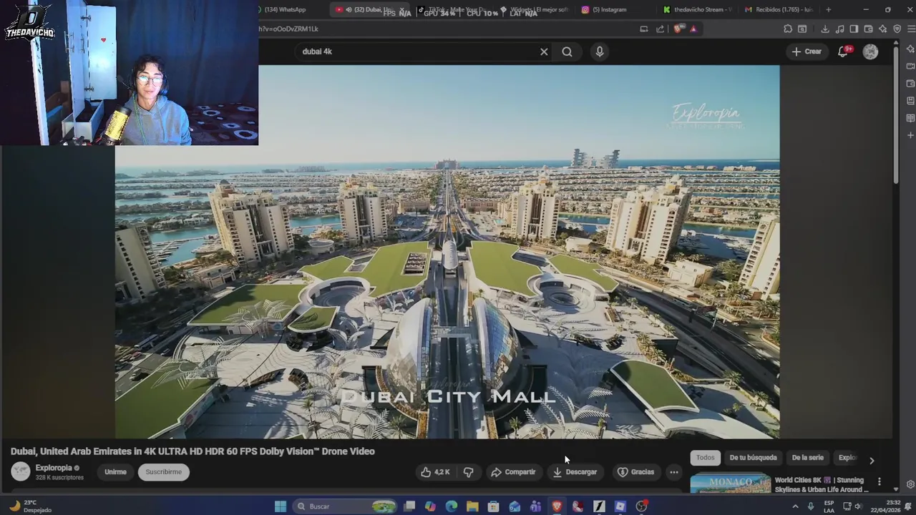Like the video with 4,2 K likes
Image resolution: width=916 pixels, height=515 pixels.
(x=436, y=472)
